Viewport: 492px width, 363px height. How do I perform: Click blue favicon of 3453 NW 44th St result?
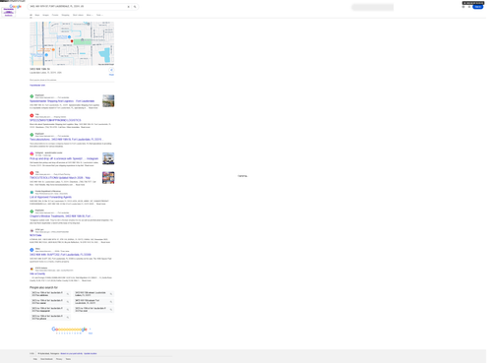click(x=31, y=250)
